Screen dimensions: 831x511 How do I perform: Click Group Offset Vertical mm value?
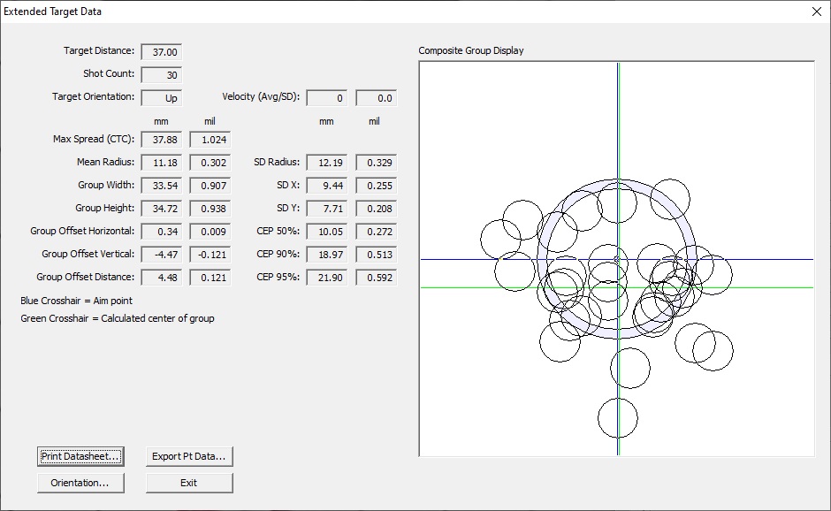point(162,255)
